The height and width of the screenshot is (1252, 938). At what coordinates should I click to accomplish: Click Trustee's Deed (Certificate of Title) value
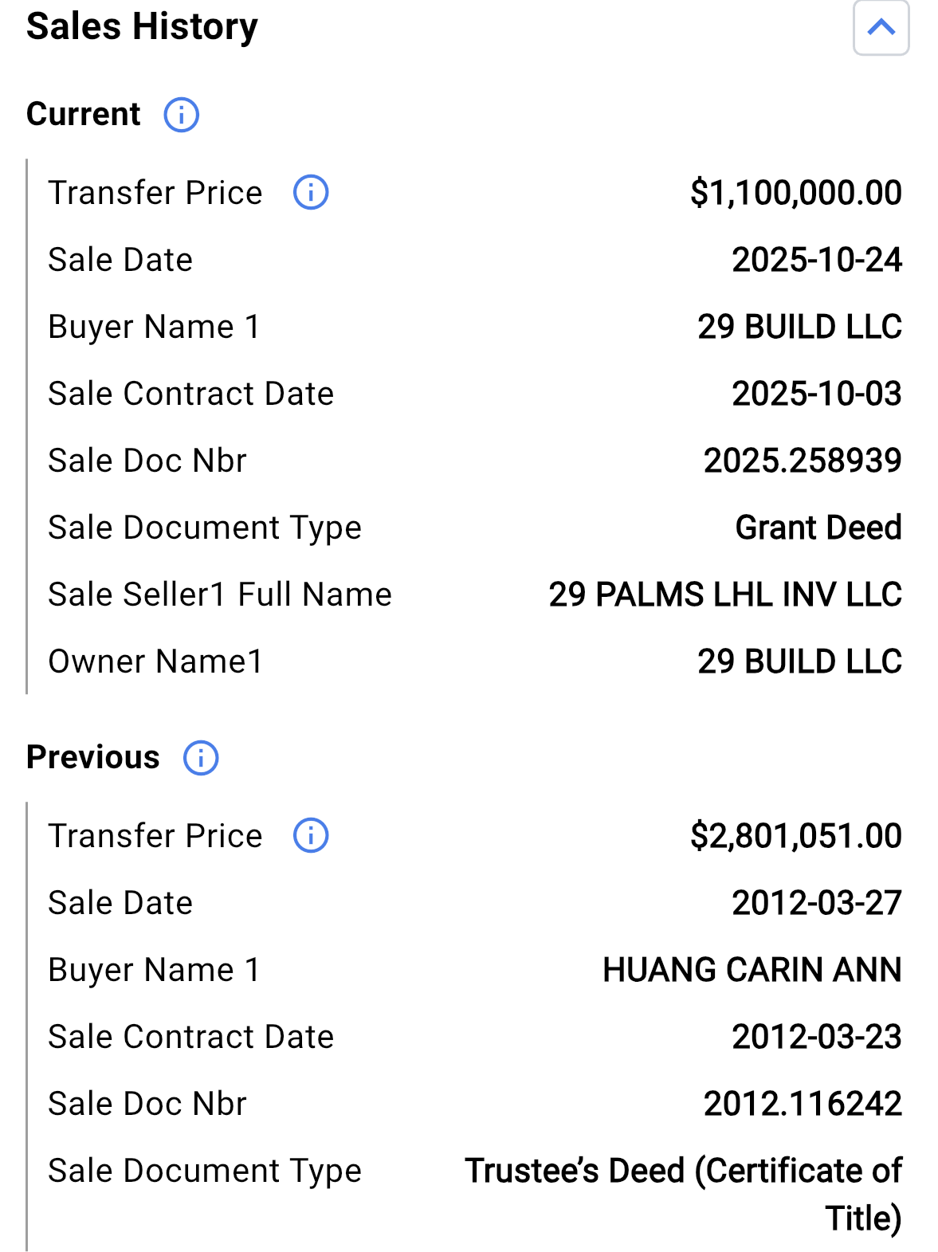(x=684, y=1195)
